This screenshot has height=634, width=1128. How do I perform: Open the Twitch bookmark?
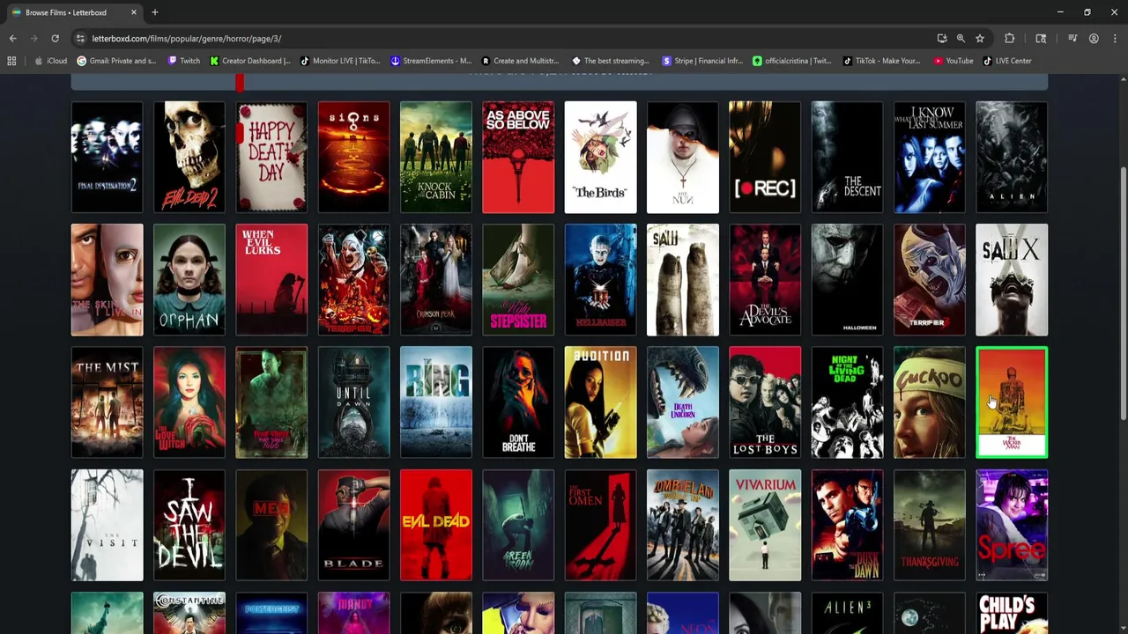click(183, 61)
